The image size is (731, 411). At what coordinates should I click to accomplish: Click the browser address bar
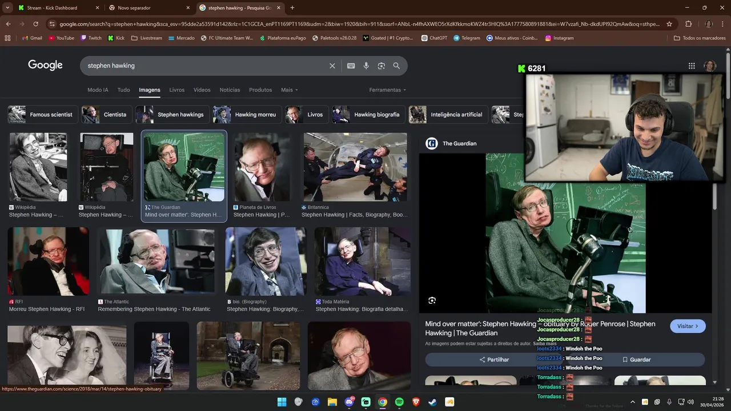point(360,24)
